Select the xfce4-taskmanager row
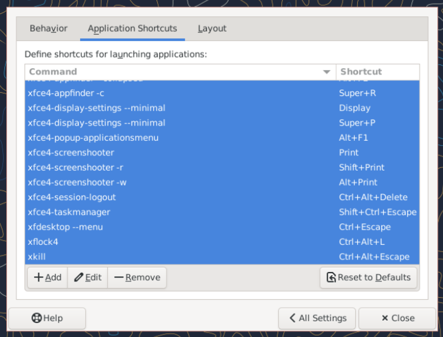 click(x=69, y=212)
